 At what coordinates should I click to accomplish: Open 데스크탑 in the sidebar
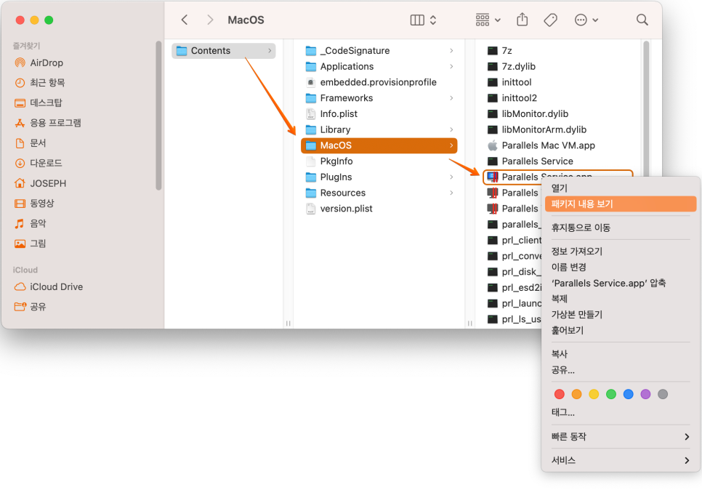point(39,103)
